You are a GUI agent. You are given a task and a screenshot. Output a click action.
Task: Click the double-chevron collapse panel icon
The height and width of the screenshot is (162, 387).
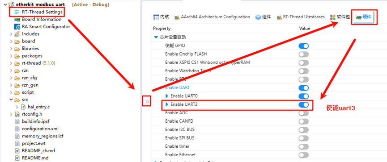point(147,101)
